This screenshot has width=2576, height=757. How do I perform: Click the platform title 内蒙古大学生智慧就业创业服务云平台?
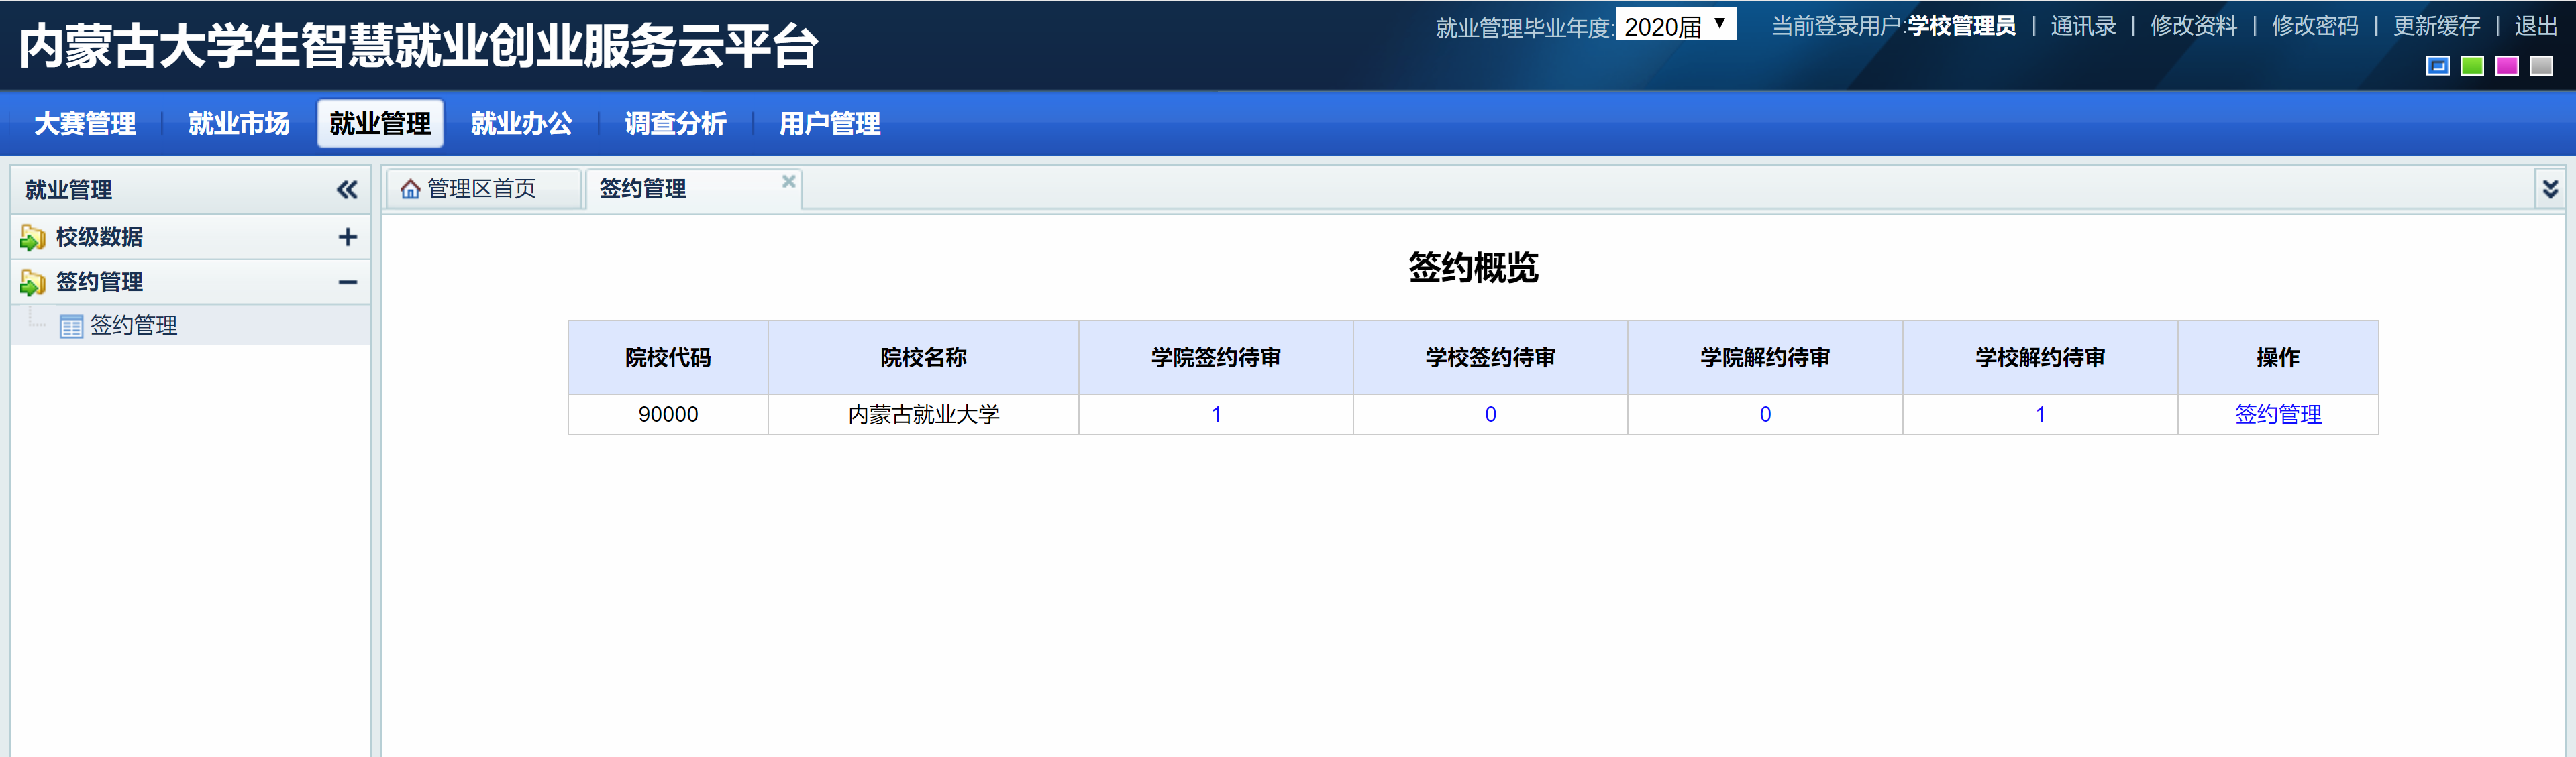419,46
